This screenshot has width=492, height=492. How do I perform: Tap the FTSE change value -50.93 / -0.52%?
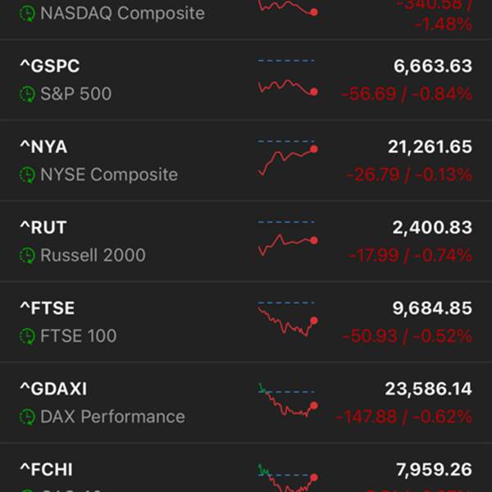coord(407,335)
